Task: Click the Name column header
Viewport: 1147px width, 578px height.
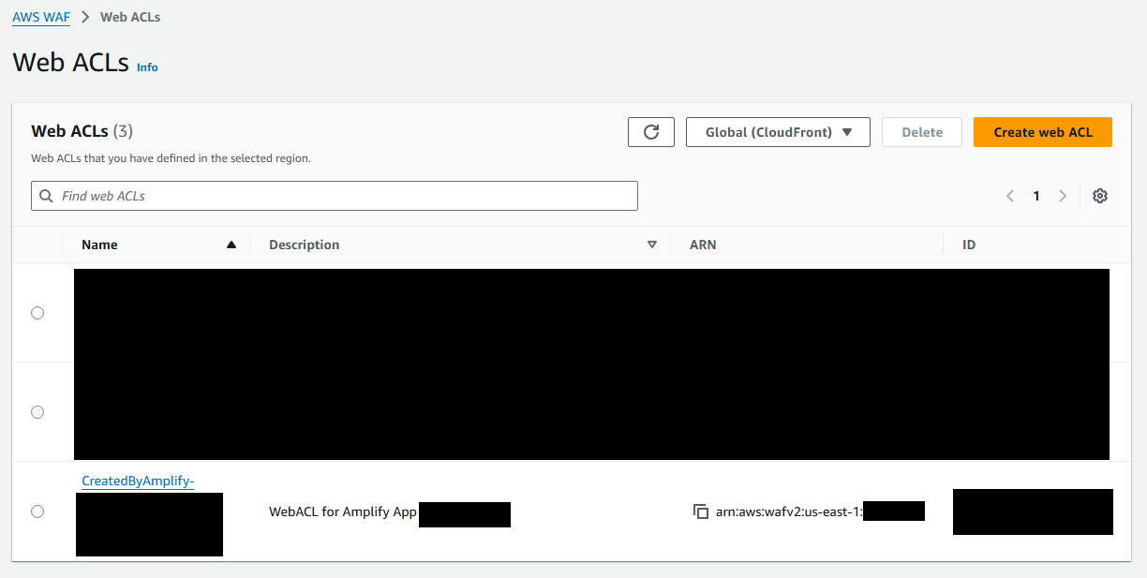Action: 99,245
